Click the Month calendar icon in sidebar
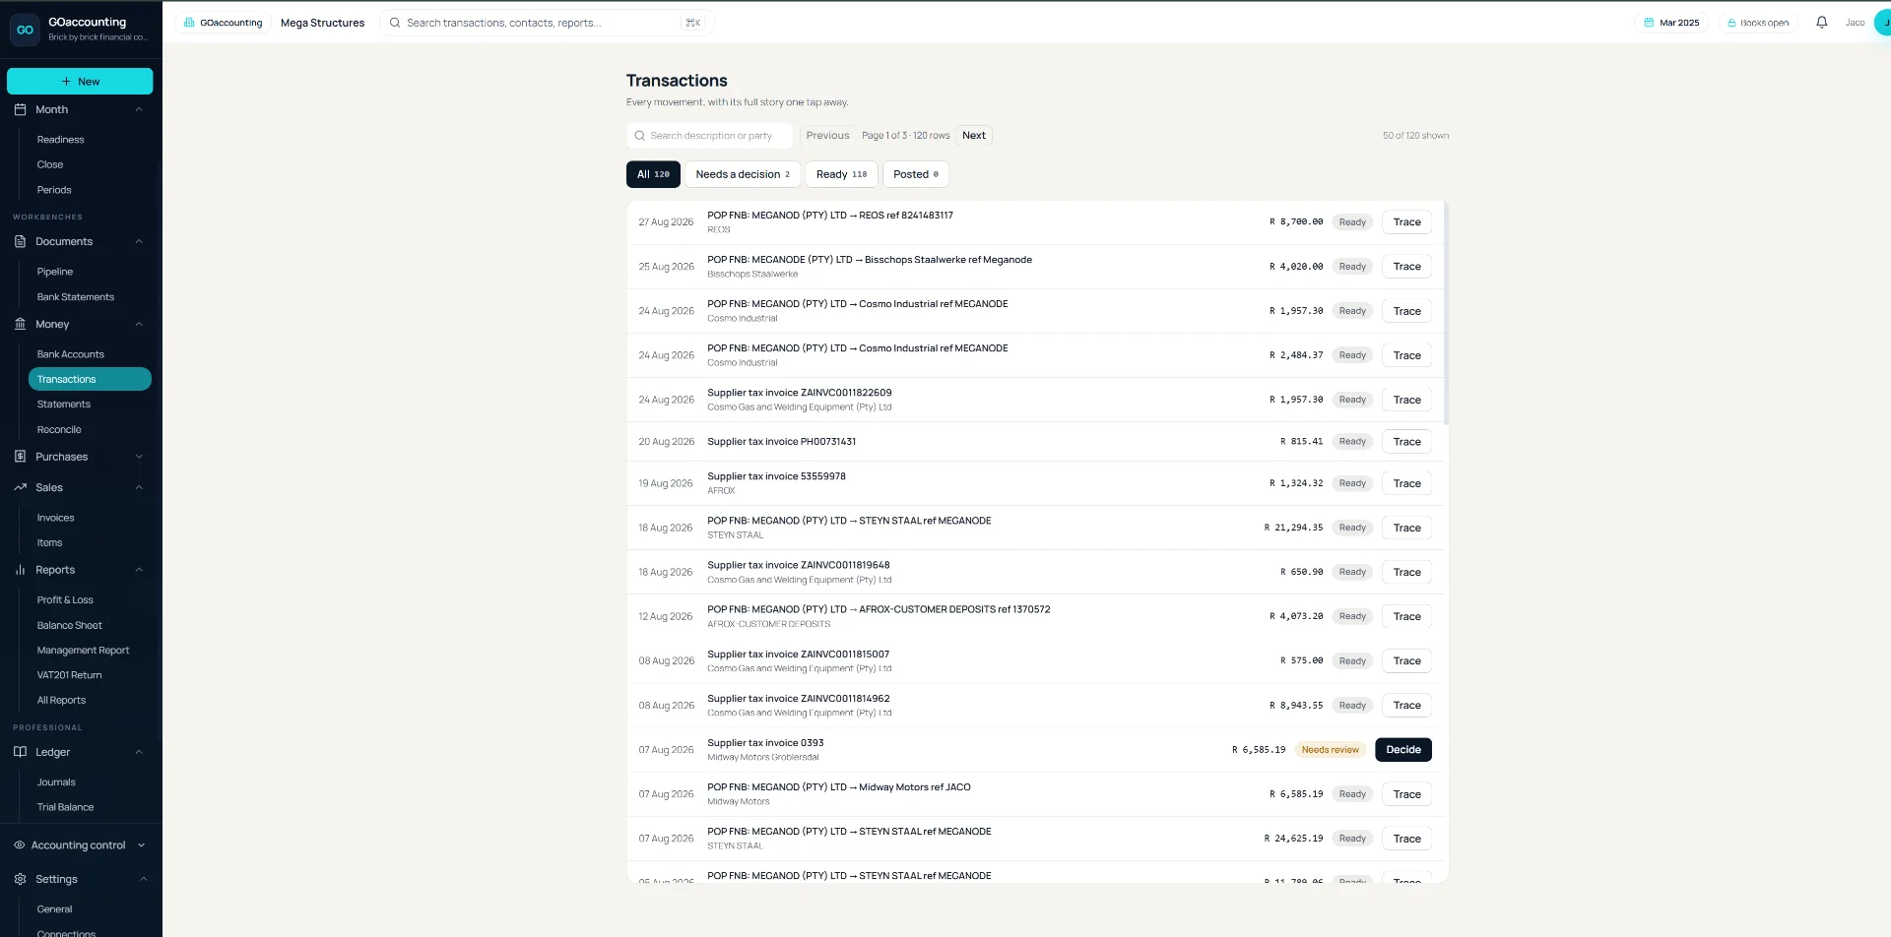The width and height of the screenshot is (1891, 937). 20,109
